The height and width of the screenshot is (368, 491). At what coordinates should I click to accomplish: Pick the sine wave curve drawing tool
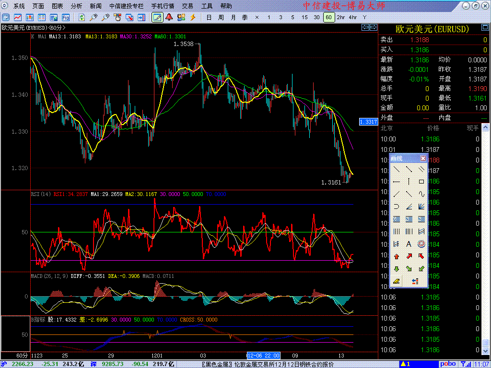pos(421,194)
